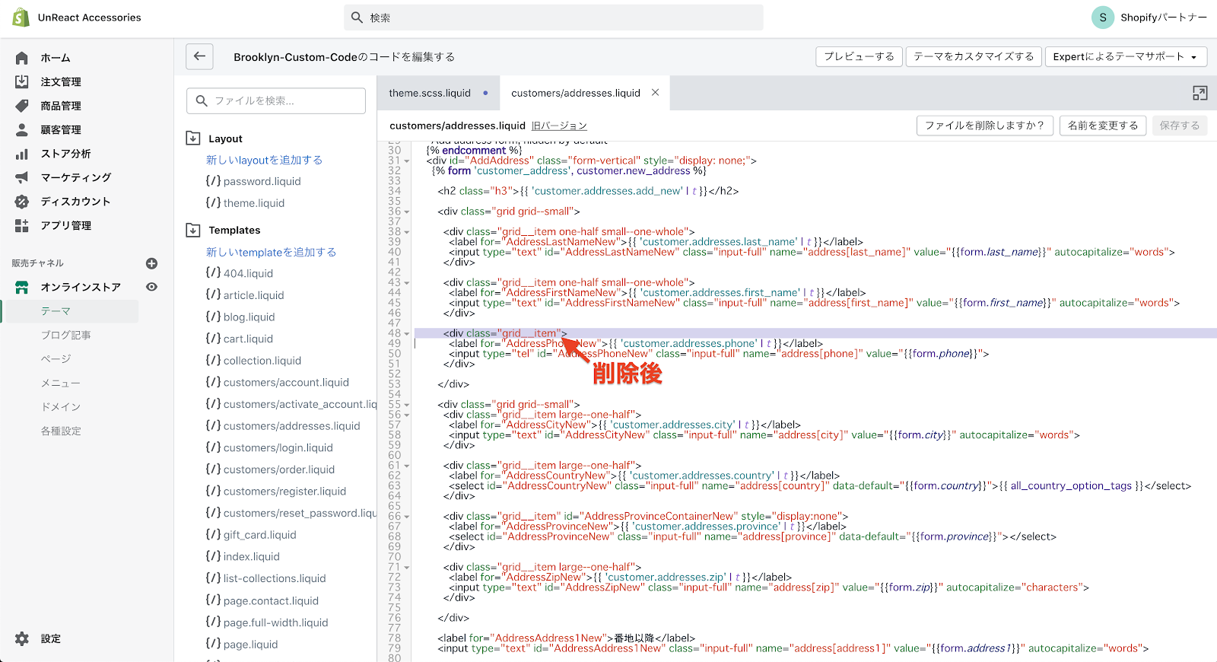Click the back arrow button
This screenshot has width=1217, height=662.
click(199, 56)
